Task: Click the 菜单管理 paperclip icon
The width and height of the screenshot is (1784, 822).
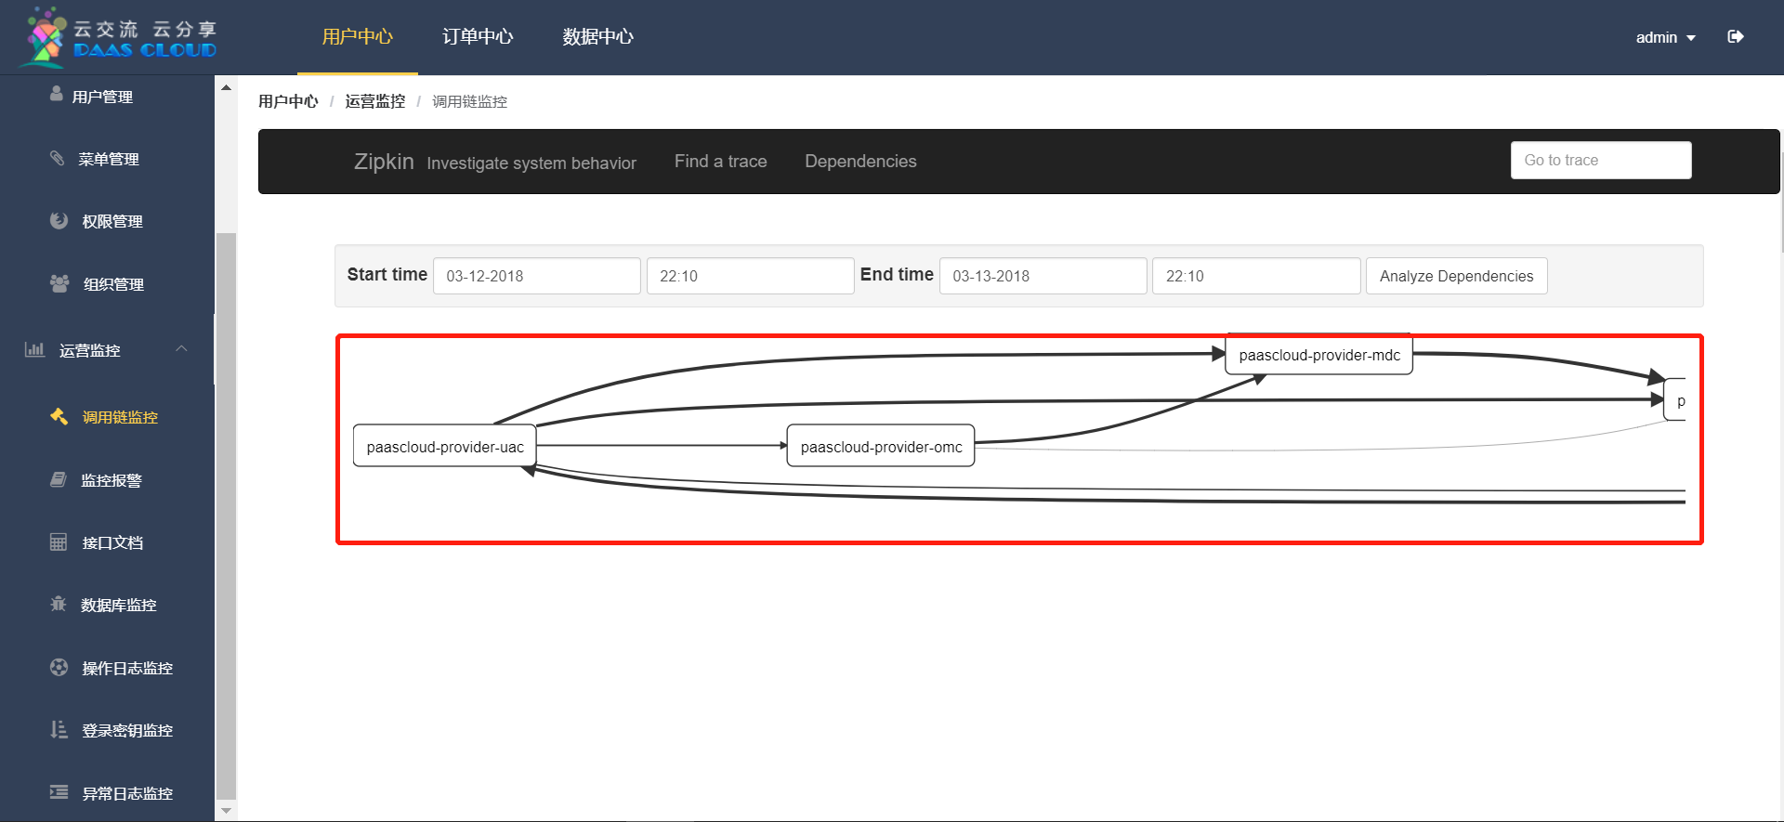Action: 58,158
